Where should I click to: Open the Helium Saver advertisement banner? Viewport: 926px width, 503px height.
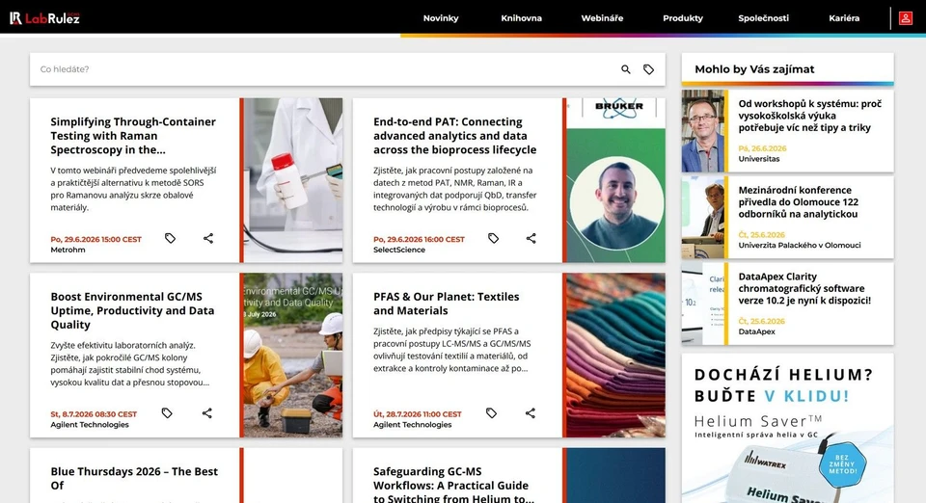(x=787, y=428)
